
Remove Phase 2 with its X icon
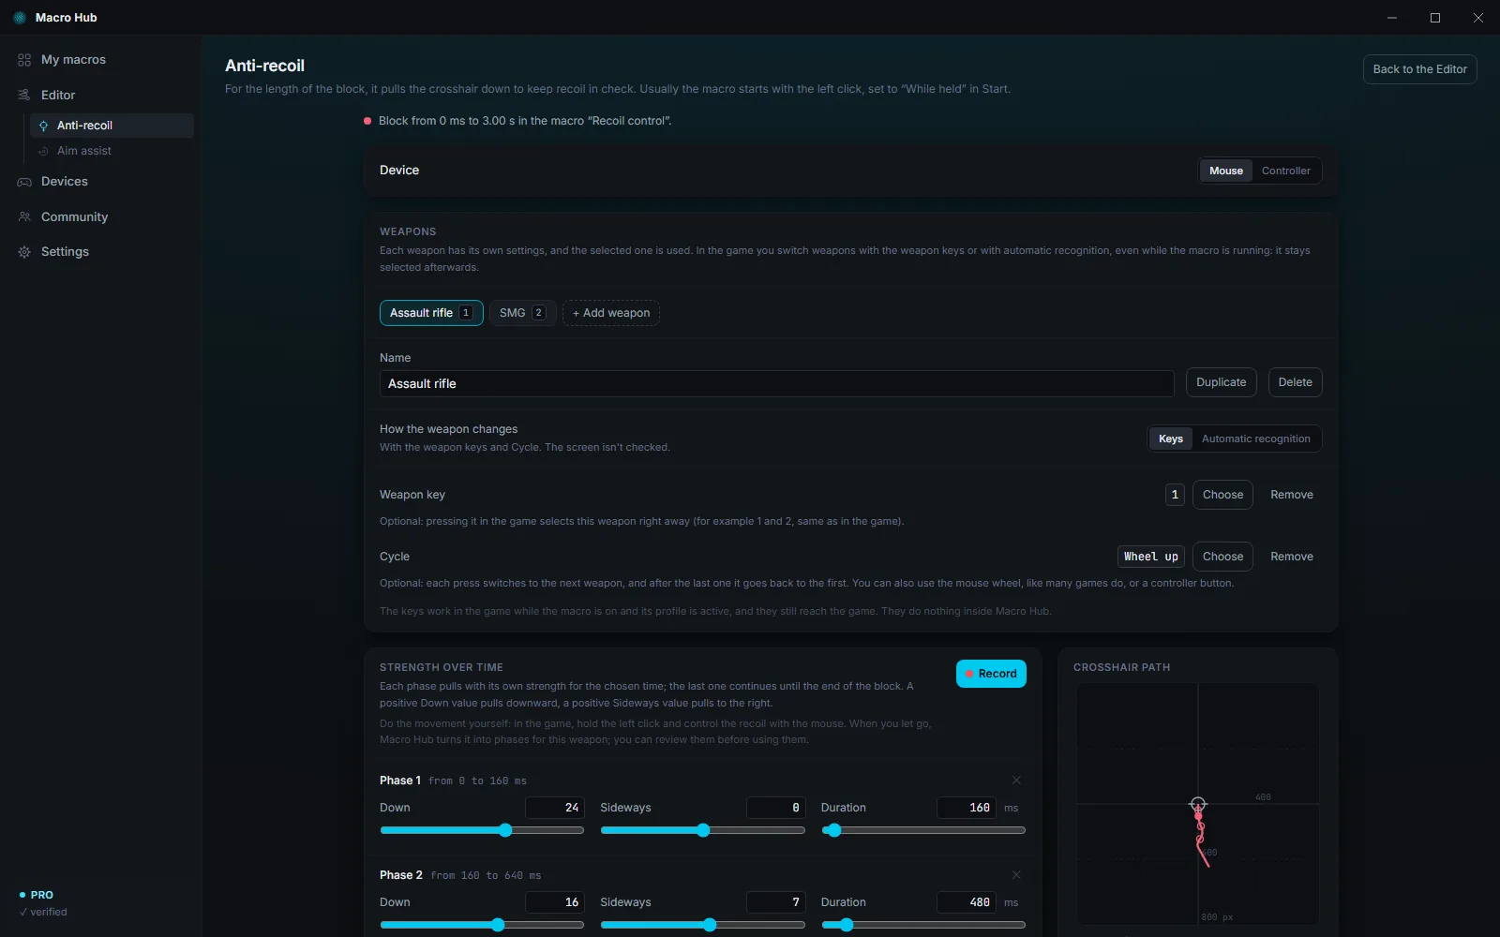click(1016, 875)
